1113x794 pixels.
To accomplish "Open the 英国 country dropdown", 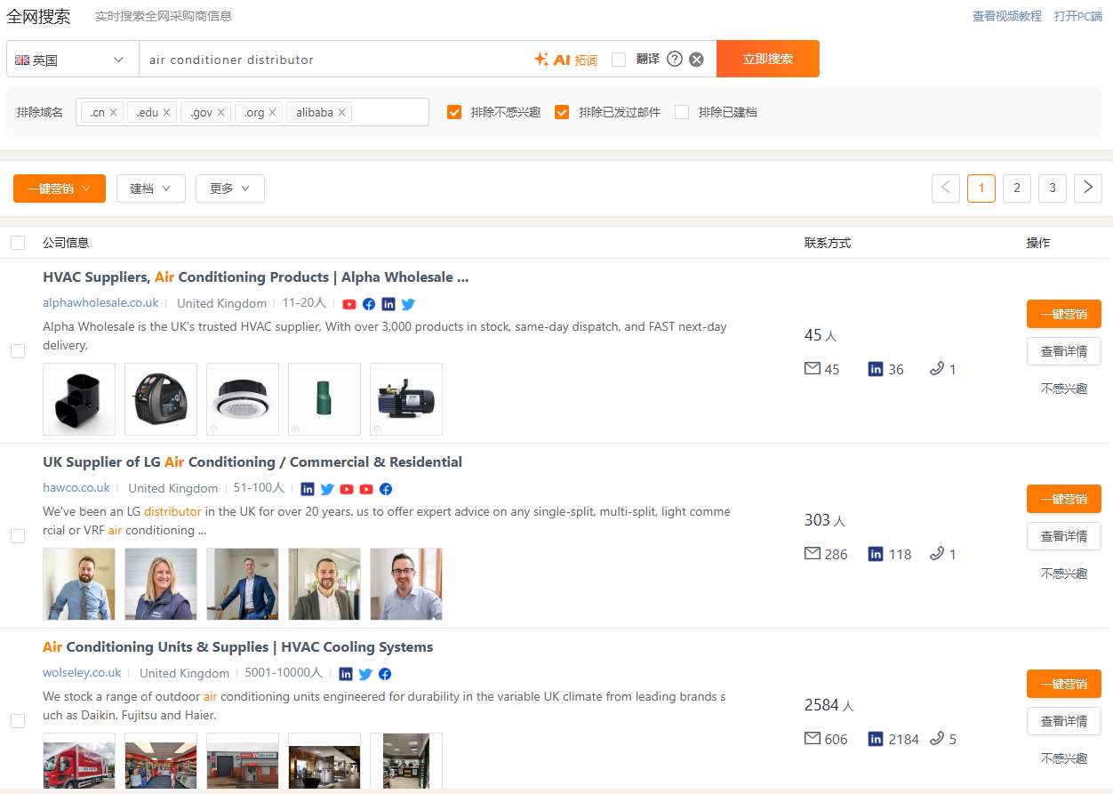I will click(x=73, y=60).
